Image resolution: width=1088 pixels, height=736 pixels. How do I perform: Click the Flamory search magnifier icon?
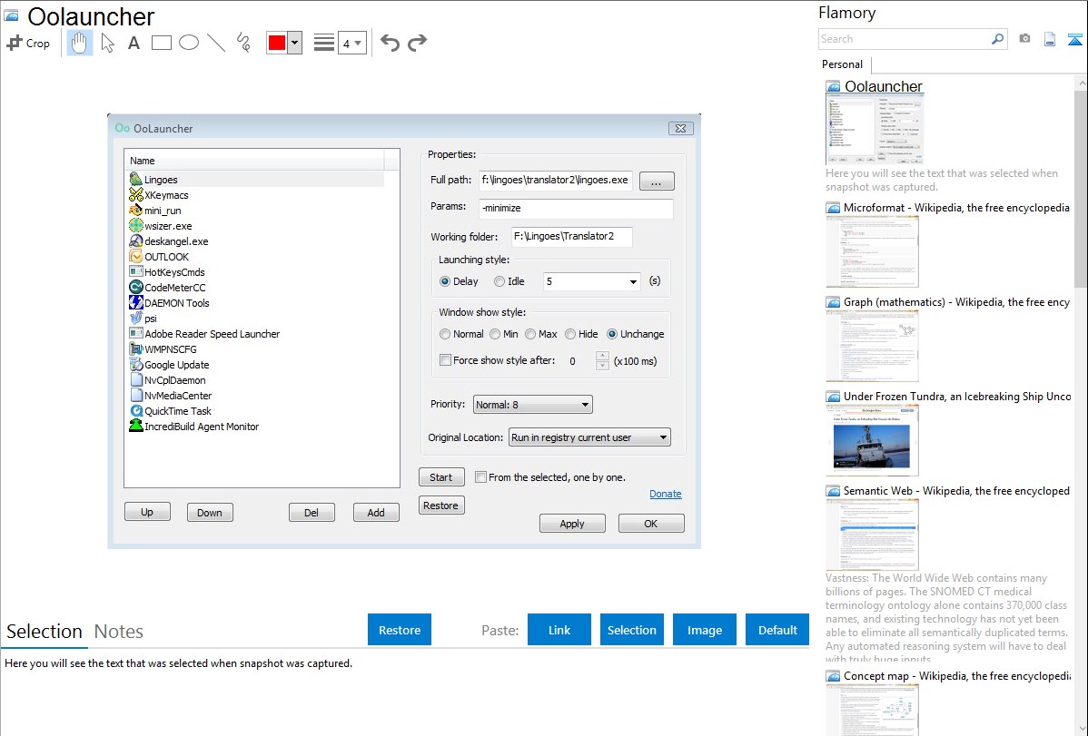(997, 39)
